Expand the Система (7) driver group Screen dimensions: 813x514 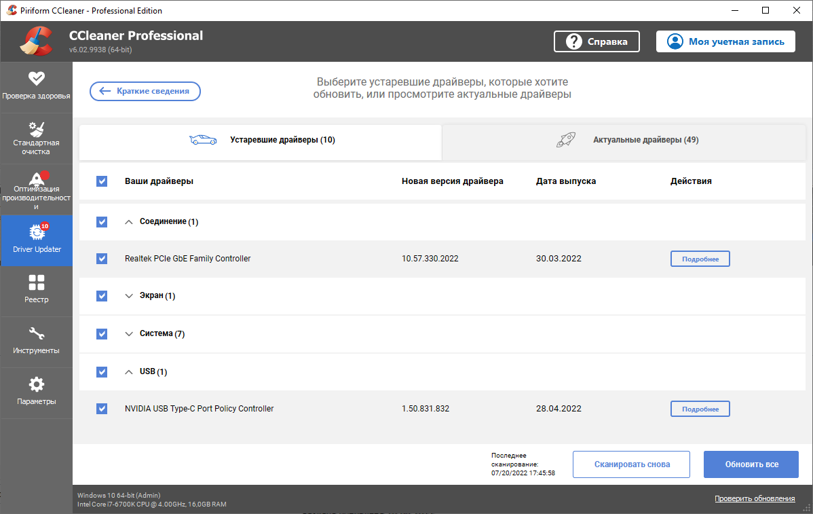[130, 334]
